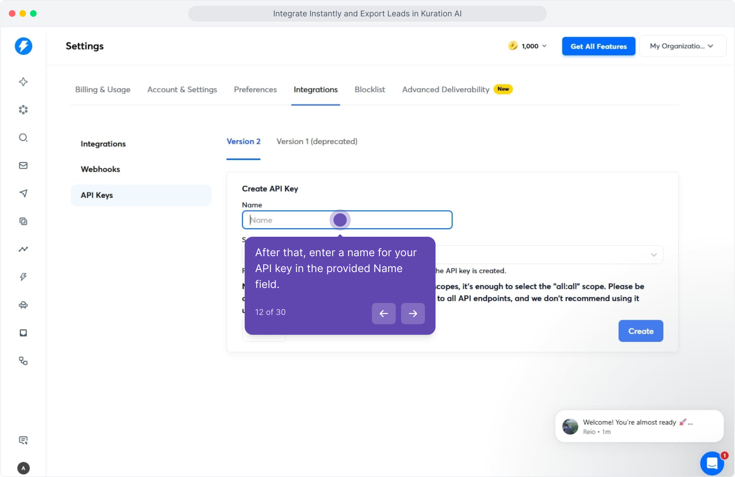The height and width of the screenshot is (477, 735).
Task: Open the stacked copy sidebar icon
Action: [23, 221]
